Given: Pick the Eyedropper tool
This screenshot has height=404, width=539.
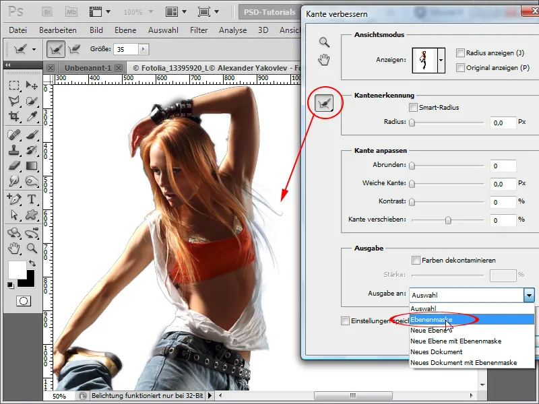Looking at the screenshot, I should pyautogui.click(x=31, y=116).
